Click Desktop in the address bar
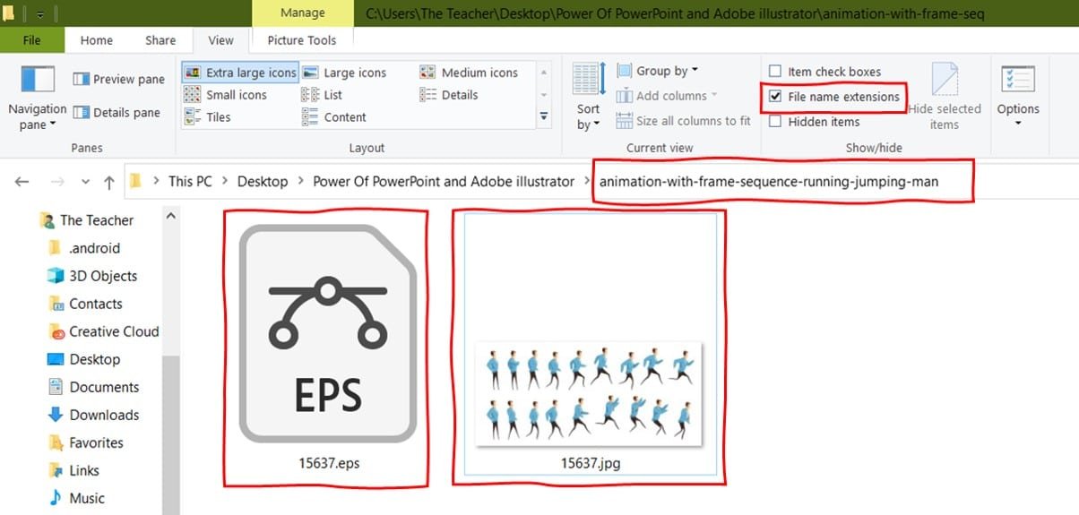 [263, 181]
